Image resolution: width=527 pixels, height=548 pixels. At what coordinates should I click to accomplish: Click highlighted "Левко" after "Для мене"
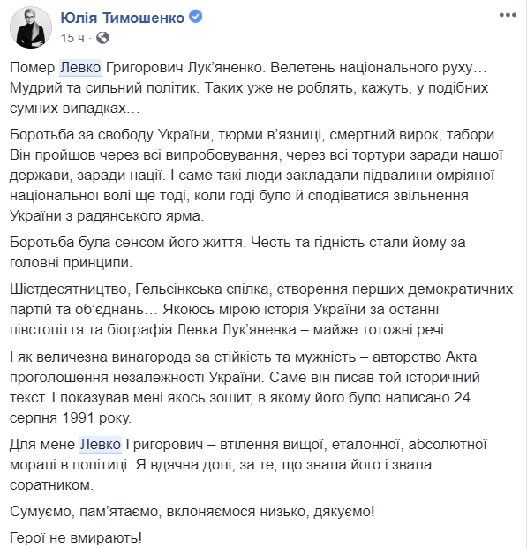[101, 445]
